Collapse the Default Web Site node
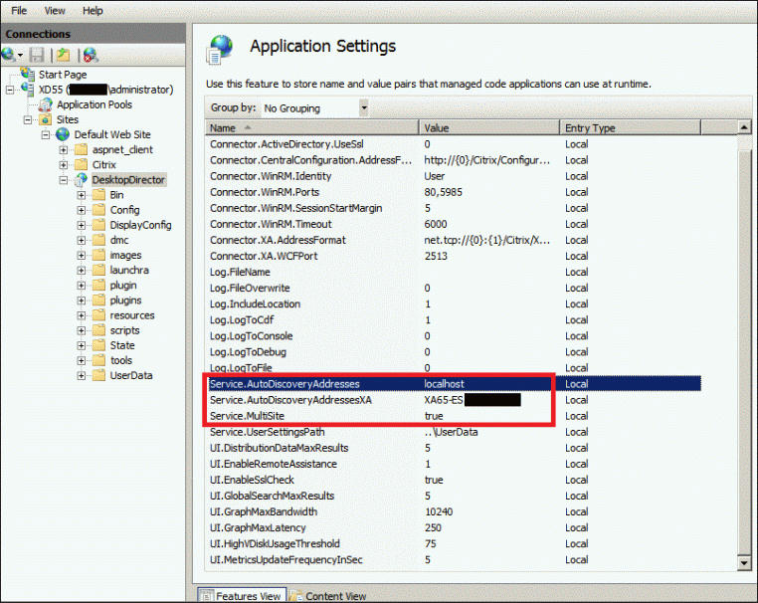This screenshot has width=758, height=603. [x=46, y=135]
